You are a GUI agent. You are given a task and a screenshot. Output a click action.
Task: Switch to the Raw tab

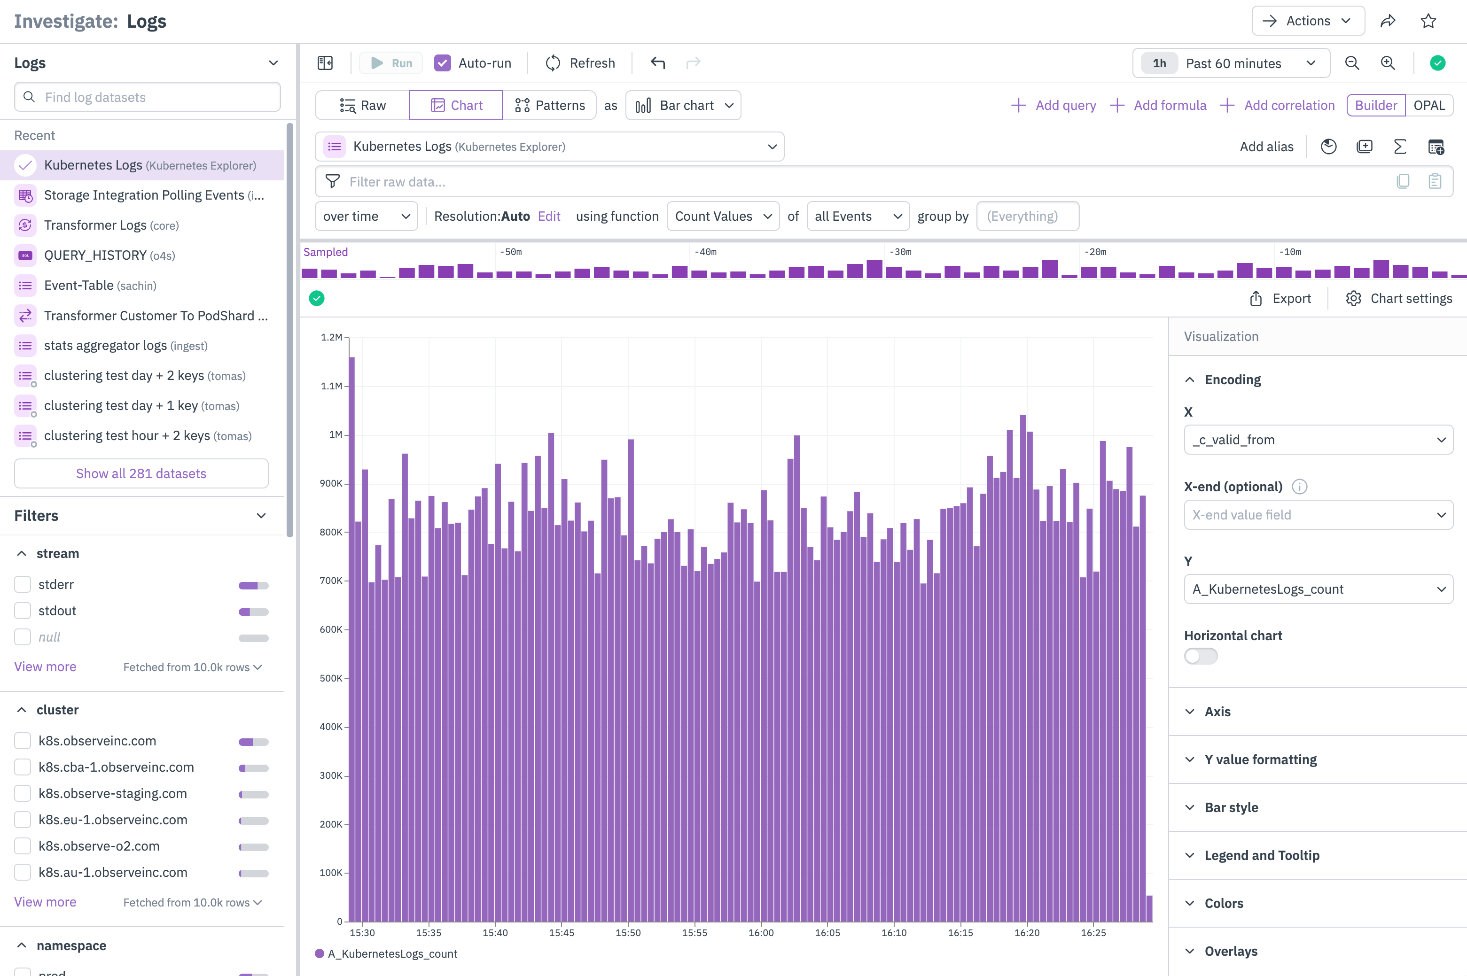(363, 105)
